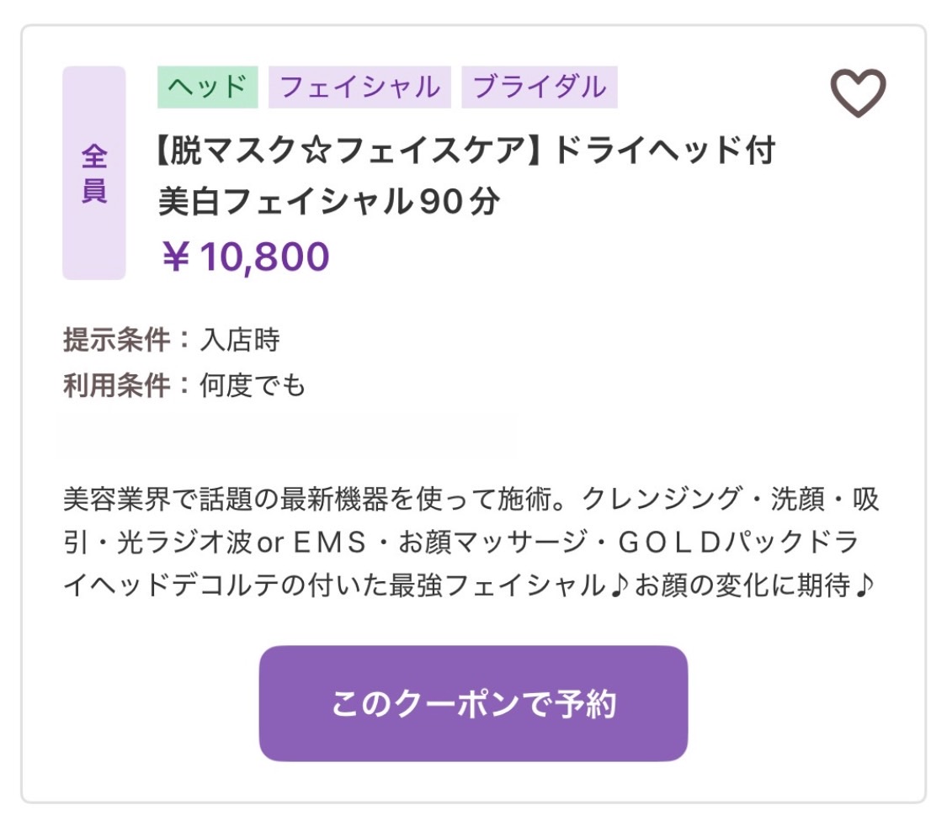Click the 提示条件 label
This screenshot has height=826, width=947.
116,339
